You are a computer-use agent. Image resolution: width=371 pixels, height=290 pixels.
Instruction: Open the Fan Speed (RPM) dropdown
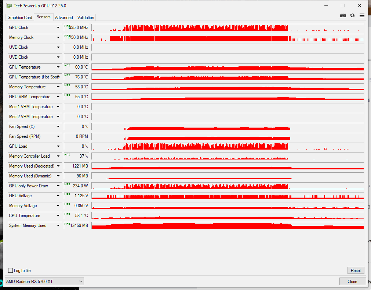[x=58, y=137]
